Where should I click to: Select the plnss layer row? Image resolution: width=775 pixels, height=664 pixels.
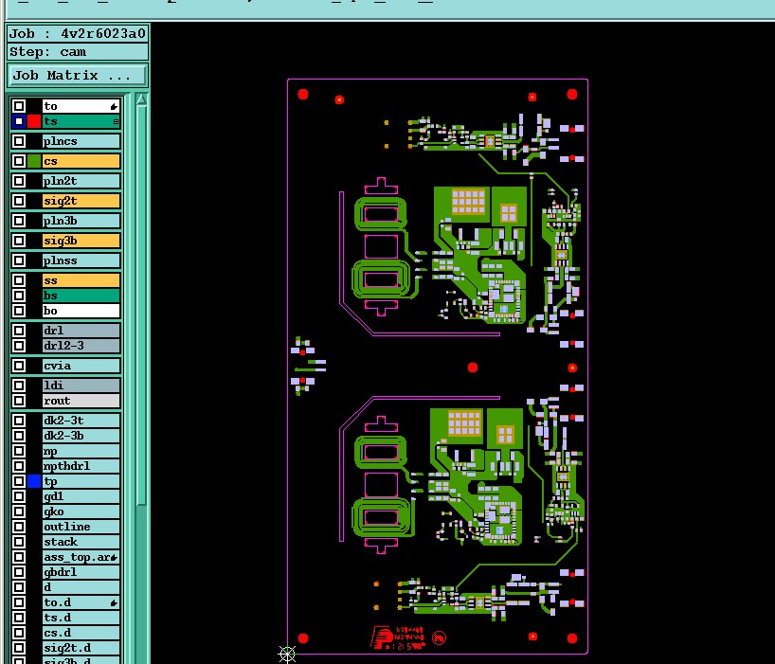pos(81,260)
